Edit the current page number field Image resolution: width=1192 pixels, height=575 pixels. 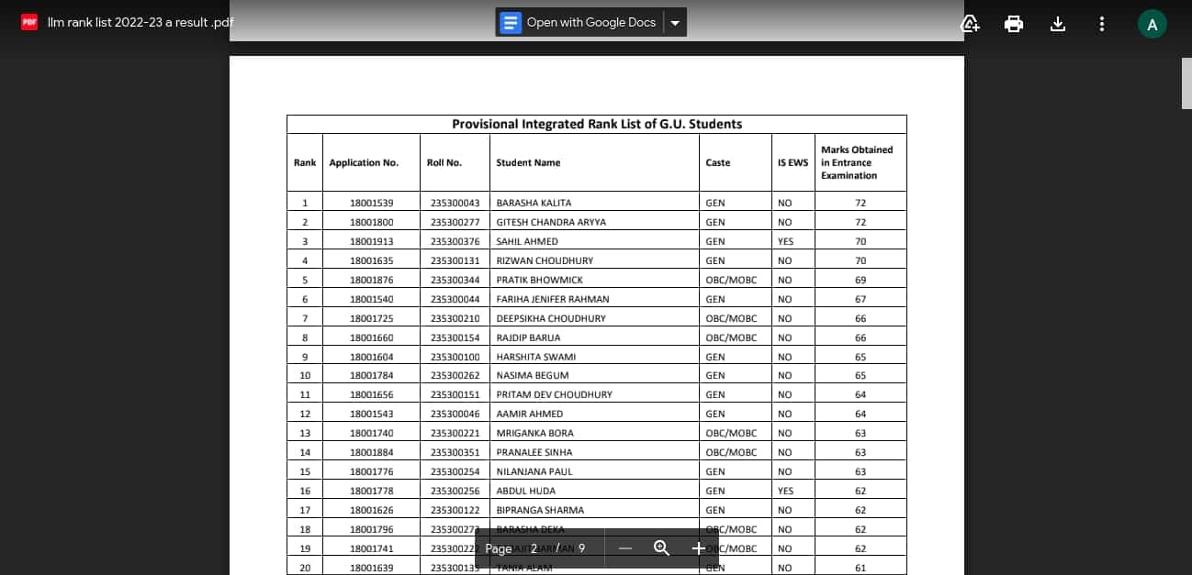click(534, 548)
